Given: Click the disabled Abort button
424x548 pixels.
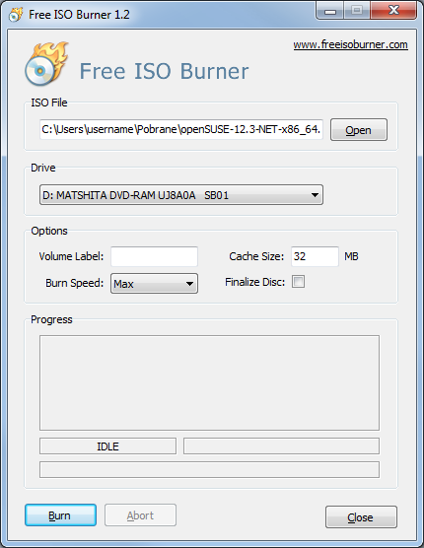Looking at the screenshot, I should pos(140,515).
